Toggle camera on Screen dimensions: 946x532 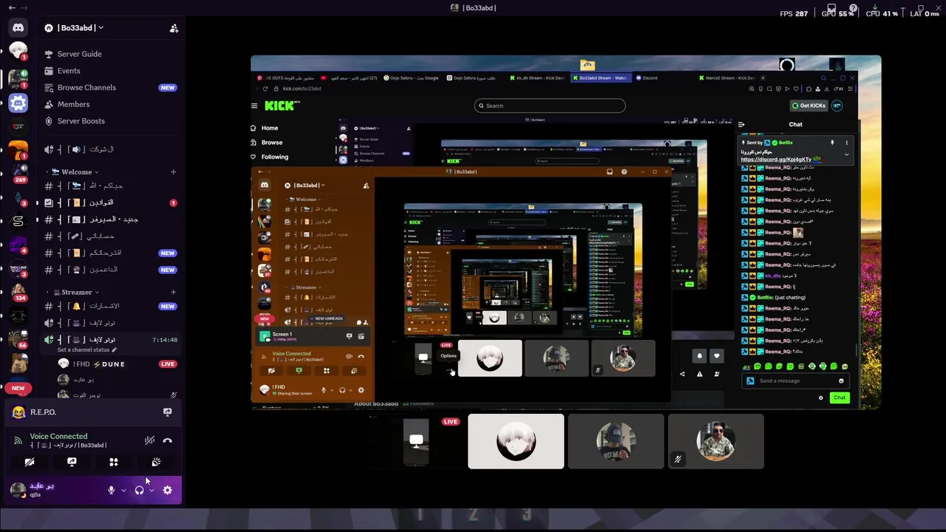[x=30, y=462]
